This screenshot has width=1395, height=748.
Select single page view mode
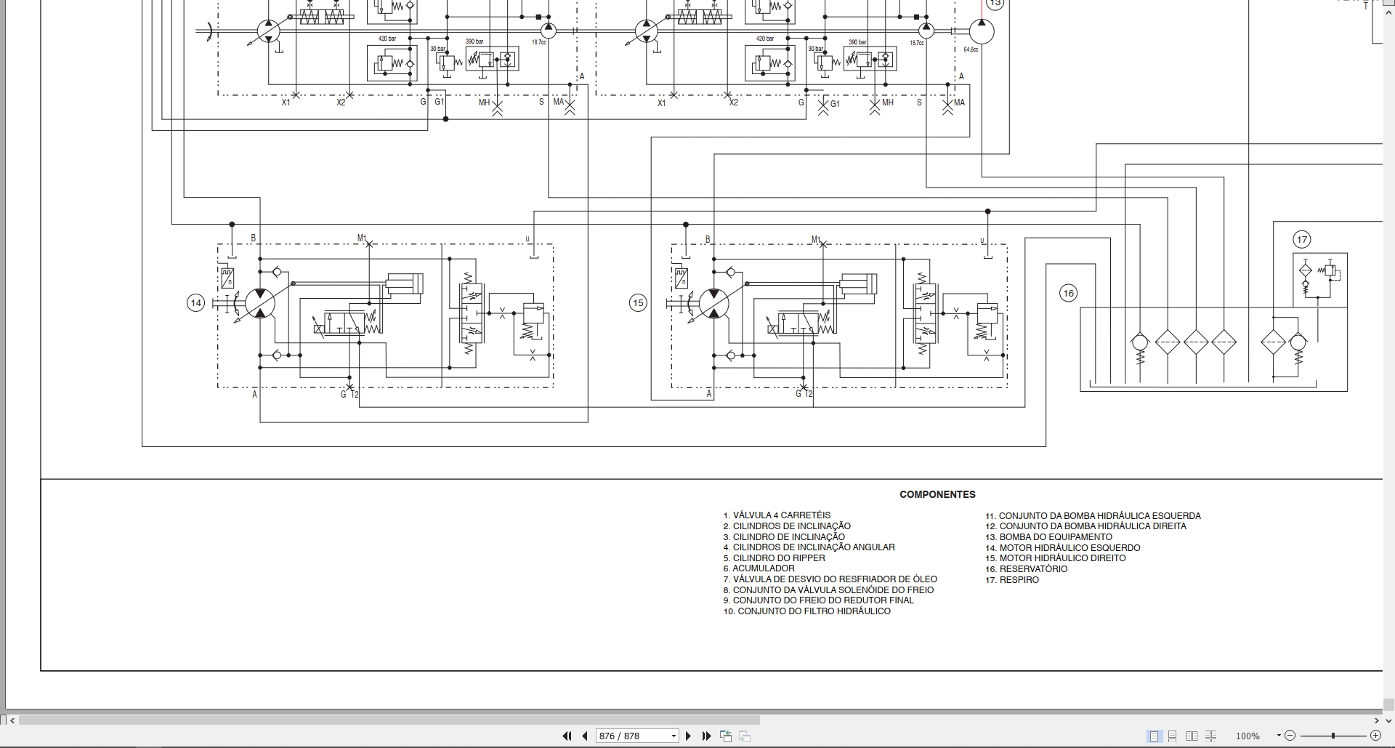pyautogui.click(x=1155, y=736)
